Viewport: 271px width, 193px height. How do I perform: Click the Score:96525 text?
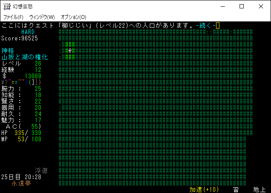pyautogui.click(x=19, y=38)
